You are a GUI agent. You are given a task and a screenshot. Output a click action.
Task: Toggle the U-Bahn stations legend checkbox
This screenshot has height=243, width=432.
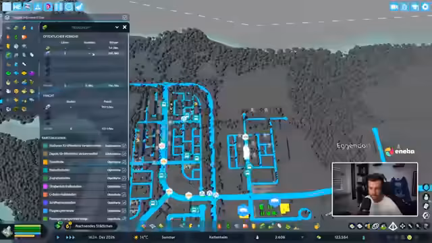[124, 194]
